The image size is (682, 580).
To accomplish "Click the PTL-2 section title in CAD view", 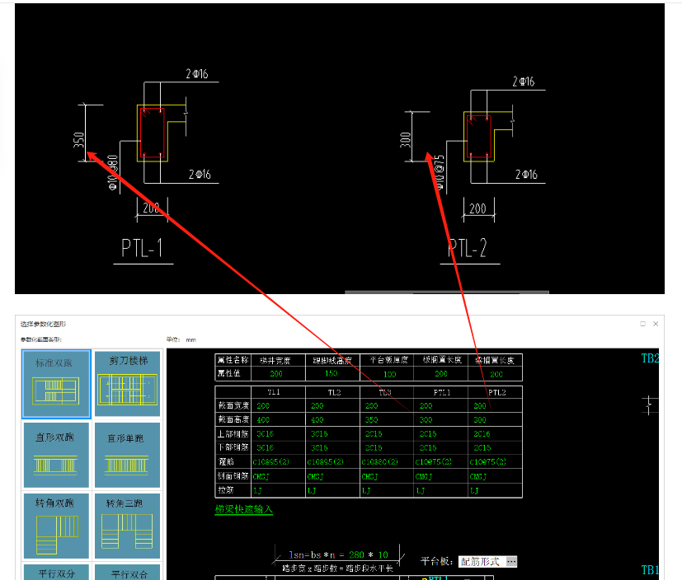I will coord(468,248).
